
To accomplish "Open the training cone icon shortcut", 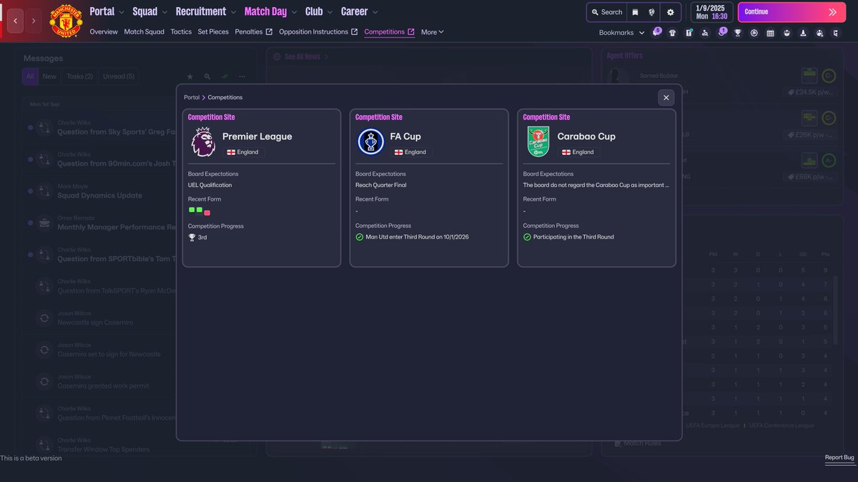I will 803,33.
